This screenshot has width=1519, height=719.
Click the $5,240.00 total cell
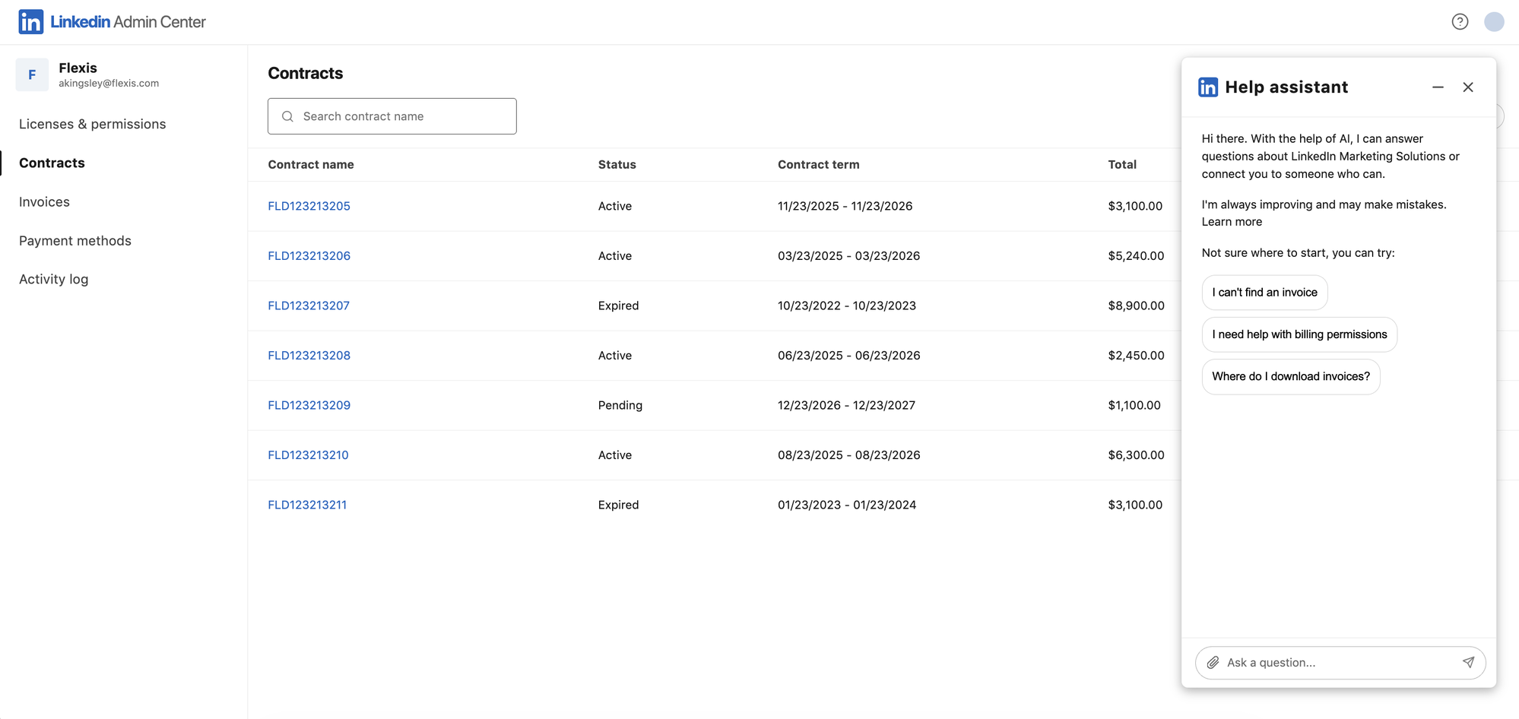point(1136,256)
